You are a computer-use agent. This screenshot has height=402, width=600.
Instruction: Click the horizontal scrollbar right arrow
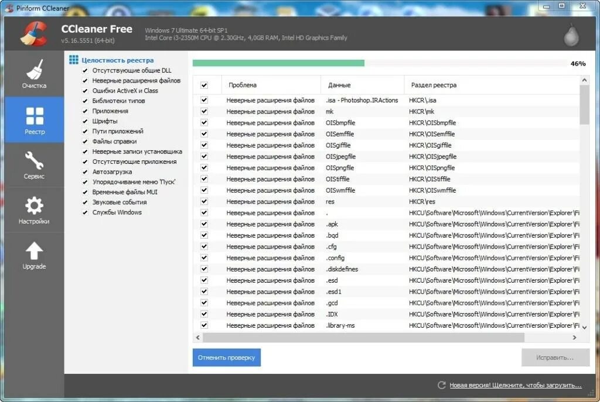click(574, 338)
